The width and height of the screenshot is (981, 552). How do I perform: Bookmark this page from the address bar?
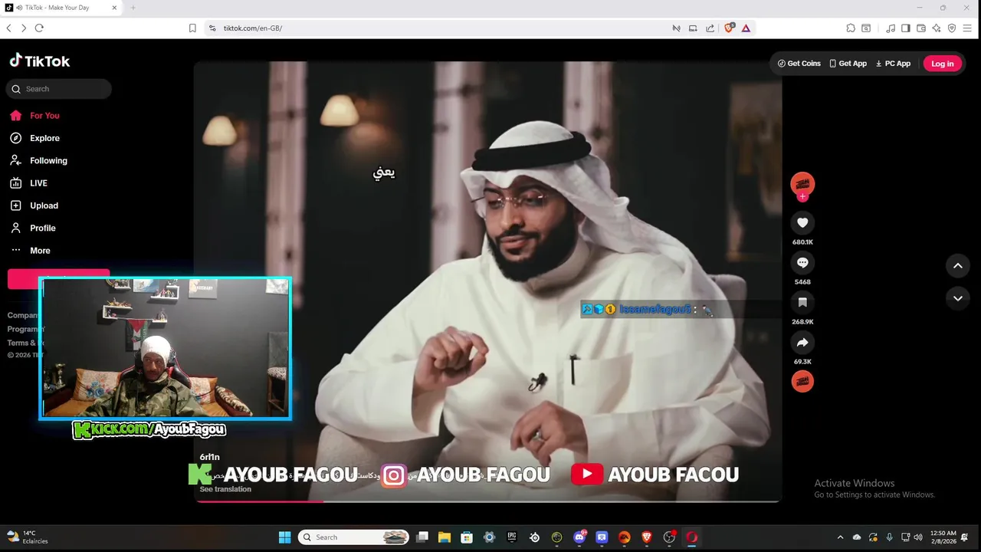(x=192, y=28)
